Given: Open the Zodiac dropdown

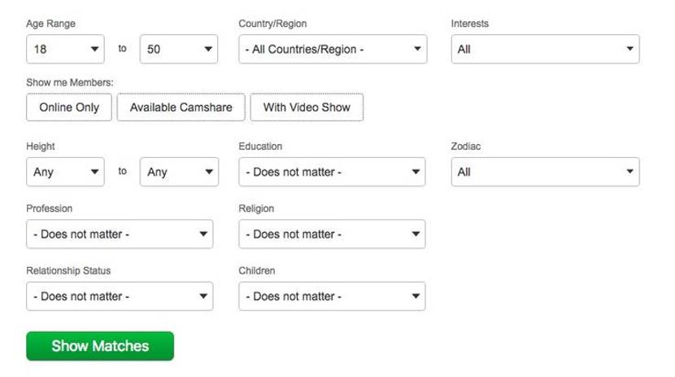Looking at the screenshot, I should pyautogui.click(x=545, y=172).
